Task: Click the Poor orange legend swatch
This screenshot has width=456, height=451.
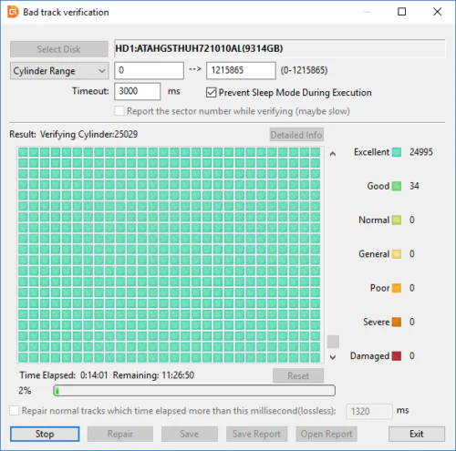Action: [397, 288]
